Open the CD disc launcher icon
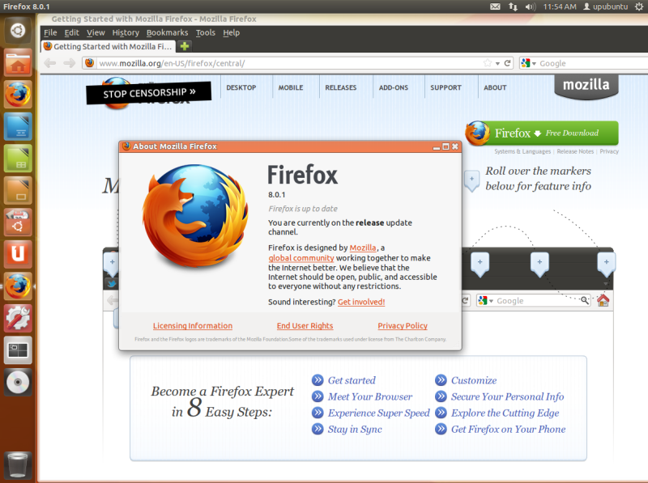The width and height of the screenshot is (648, 483). [x=18, y=382]
